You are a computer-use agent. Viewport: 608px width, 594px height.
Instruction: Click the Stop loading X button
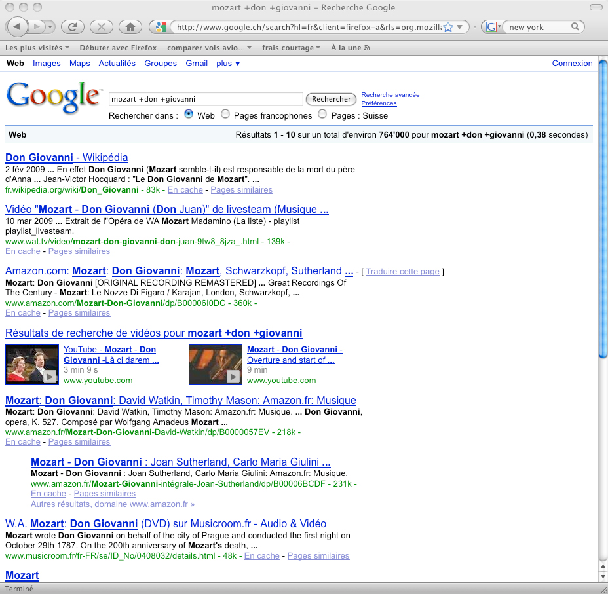[101, 27]
